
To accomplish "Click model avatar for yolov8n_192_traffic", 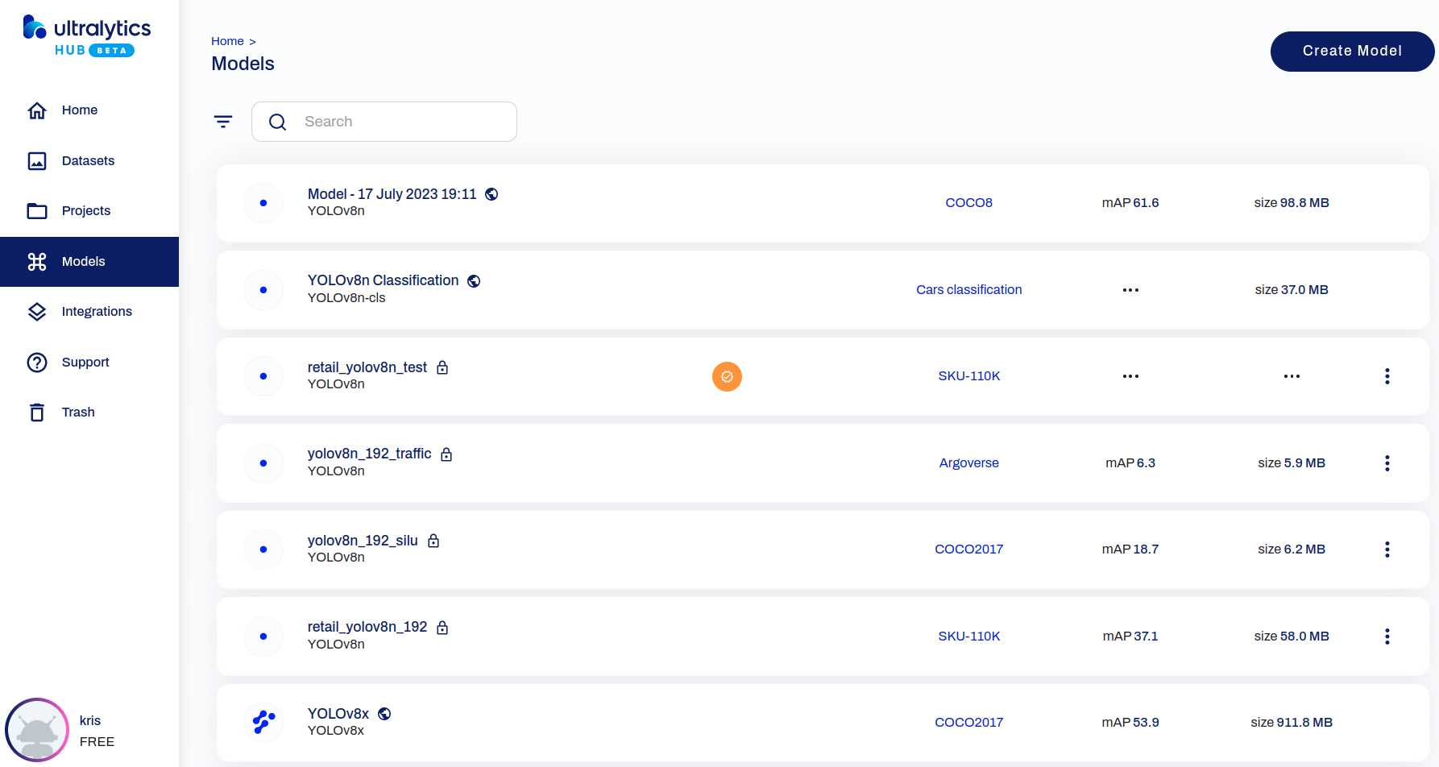I will 263,463.
